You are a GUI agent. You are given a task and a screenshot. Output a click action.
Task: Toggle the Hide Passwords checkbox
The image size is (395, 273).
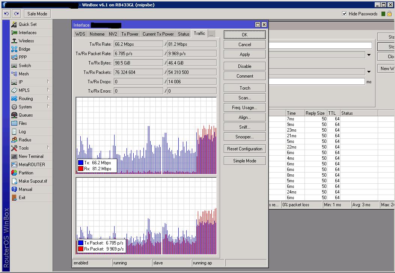point(344,14)
